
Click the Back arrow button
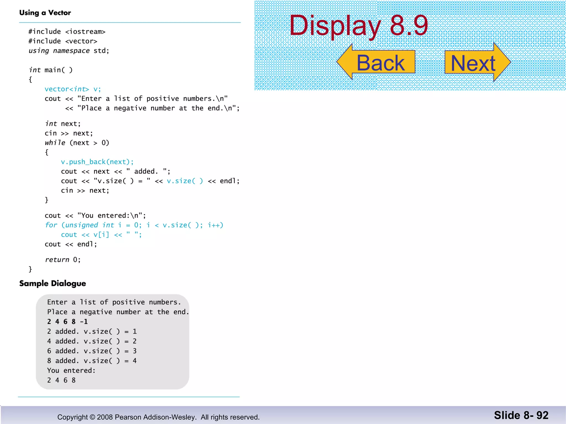(376, 62)
